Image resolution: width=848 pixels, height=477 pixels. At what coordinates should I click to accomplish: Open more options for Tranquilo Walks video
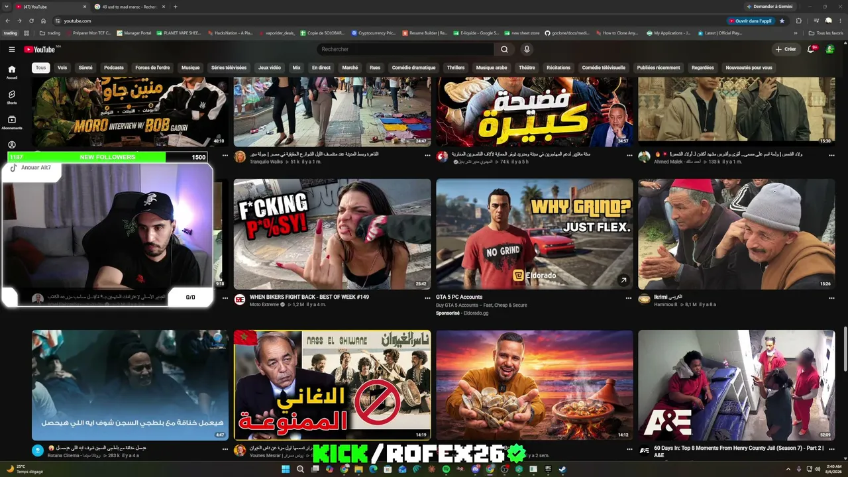(427, 154)
